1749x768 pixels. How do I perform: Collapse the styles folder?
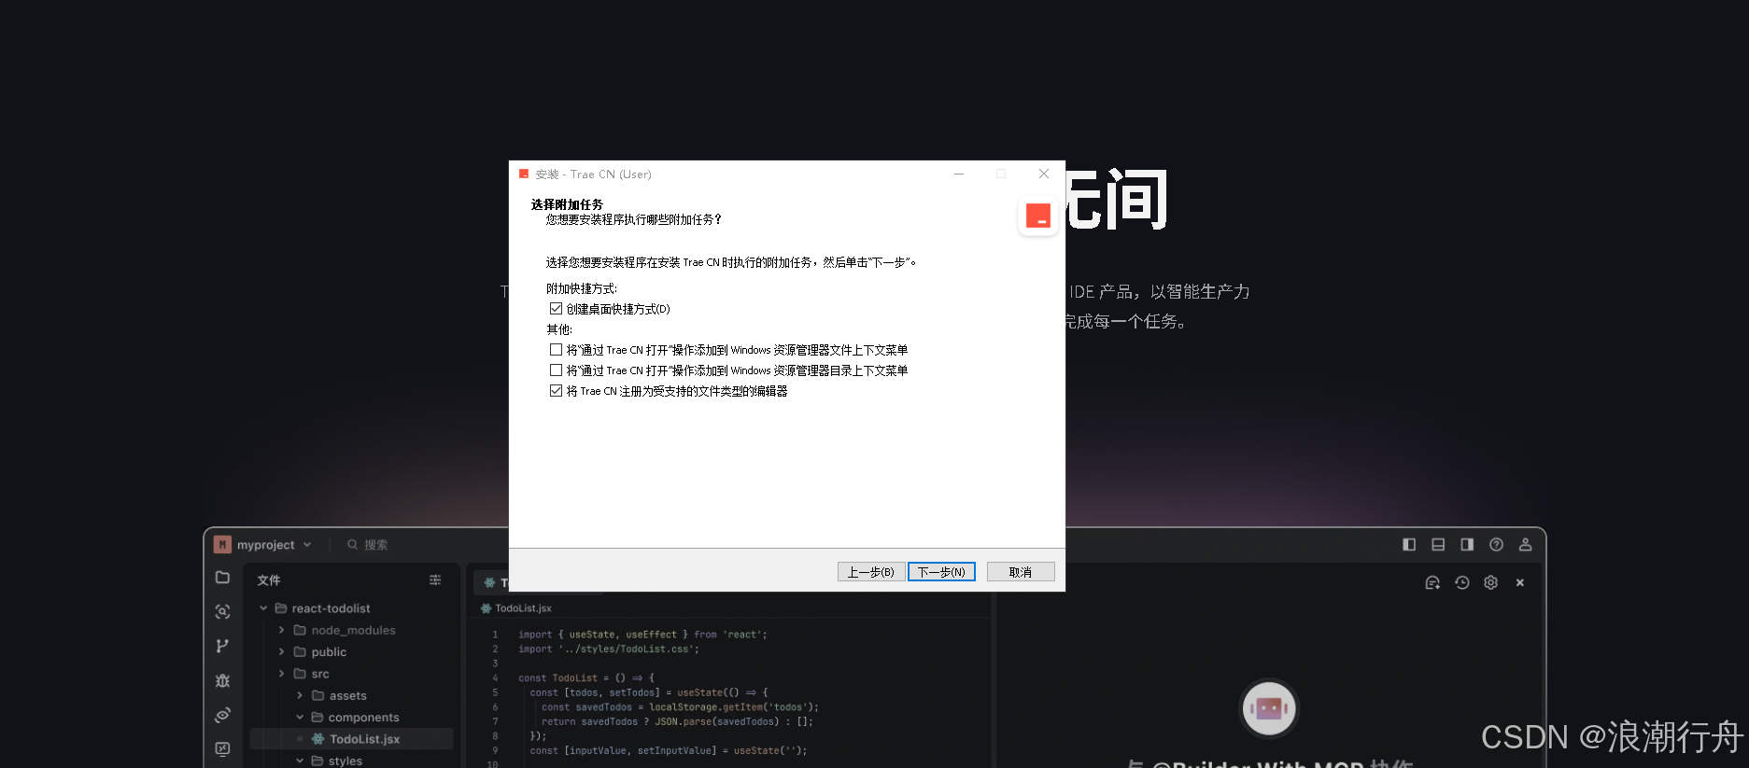(x=300, y=761)
